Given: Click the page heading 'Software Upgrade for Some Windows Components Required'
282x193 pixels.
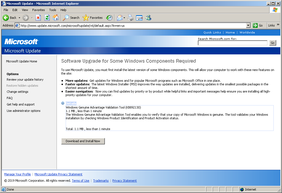Looking at the screenshot, I should pyautogui.click(x=128, y=61).
